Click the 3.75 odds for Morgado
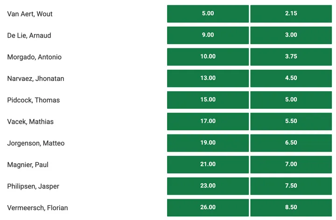 291,57
